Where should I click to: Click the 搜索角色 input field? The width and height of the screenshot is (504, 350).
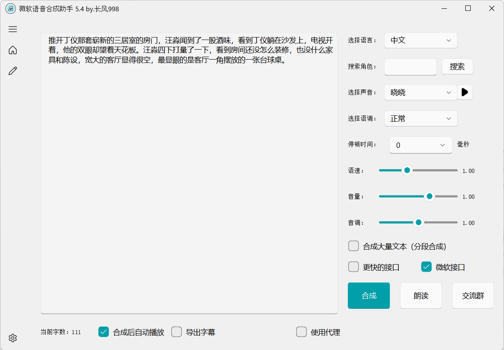410,67
